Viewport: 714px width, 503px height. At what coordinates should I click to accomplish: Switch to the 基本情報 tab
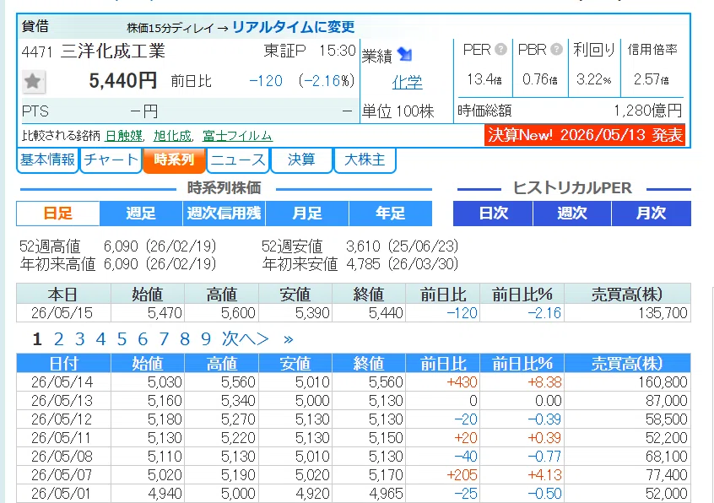(47, 160)
